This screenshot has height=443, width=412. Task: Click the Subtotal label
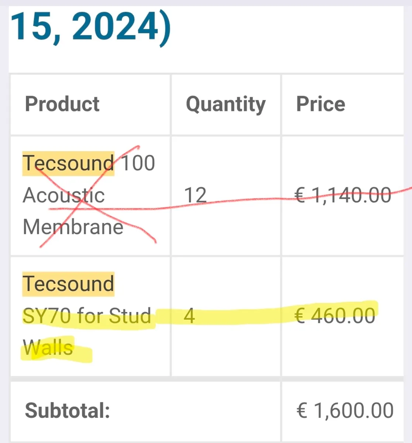(x=68, y=411)
